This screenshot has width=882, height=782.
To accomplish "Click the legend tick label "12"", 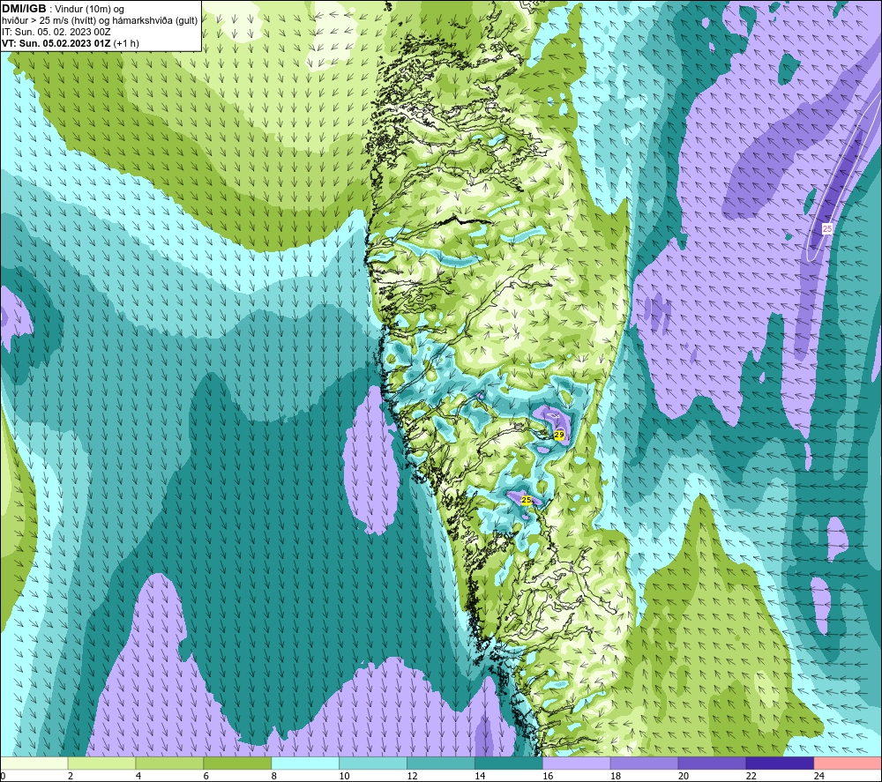I will 412,776.
